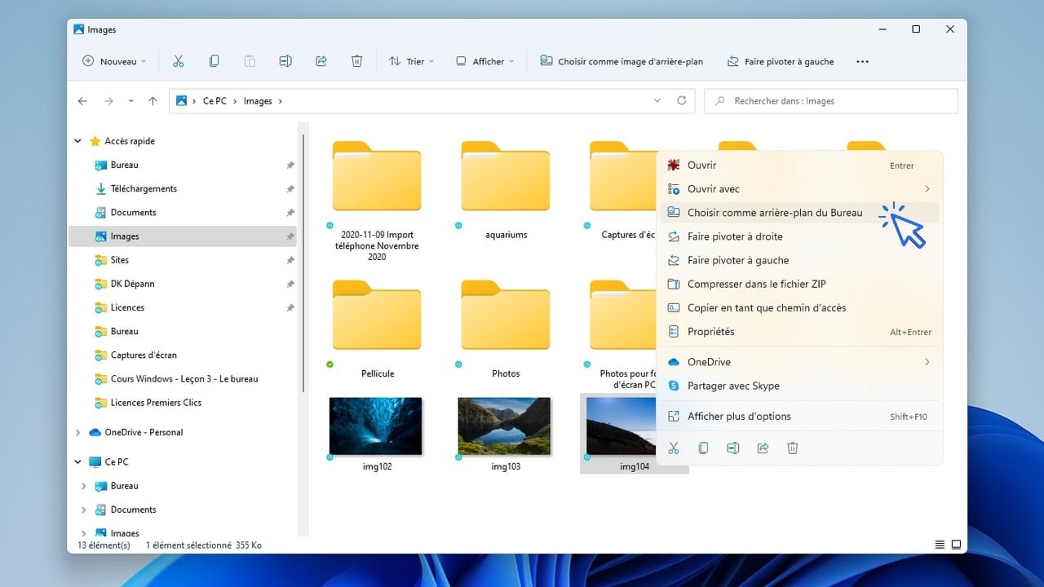Open Cours Windows - Leçon 3 sidebar item
1044x587 pixels.
[x=184, y=379]
